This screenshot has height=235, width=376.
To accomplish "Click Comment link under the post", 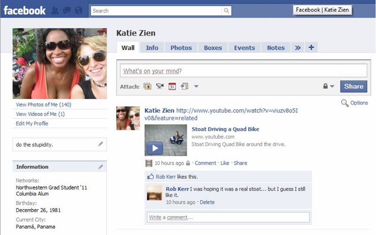I will (205, 163).
